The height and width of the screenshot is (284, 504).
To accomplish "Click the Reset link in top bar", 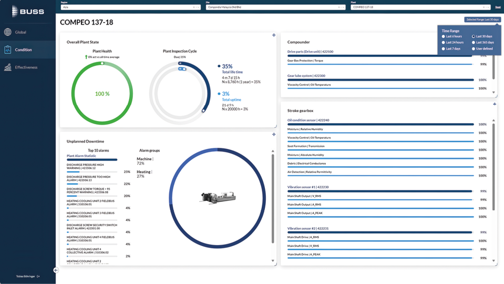I will tap(498, 7).
